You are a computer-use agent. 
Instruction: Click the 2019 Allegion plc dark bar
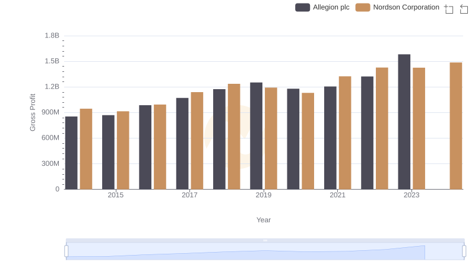click(x=256, y=136)
